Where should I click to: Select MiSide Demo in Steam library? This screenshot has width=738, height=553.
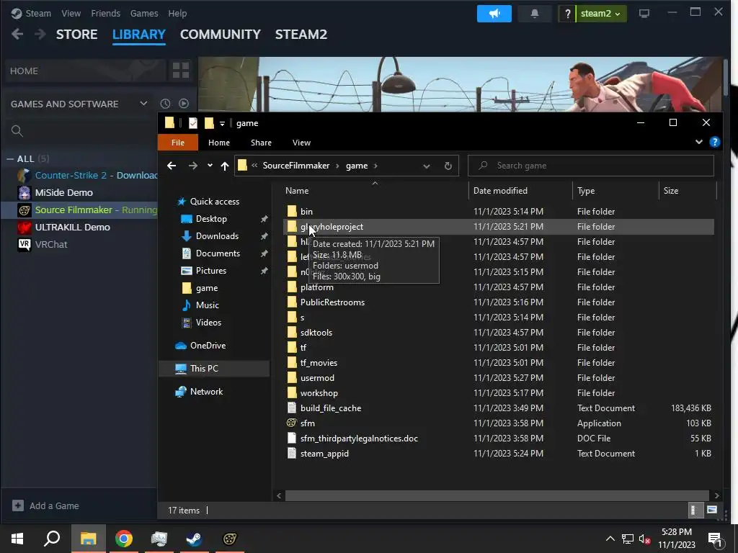(x=63, y=193)
